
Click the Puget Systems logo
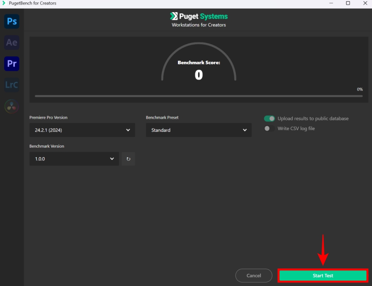click(x=199, y=16)
